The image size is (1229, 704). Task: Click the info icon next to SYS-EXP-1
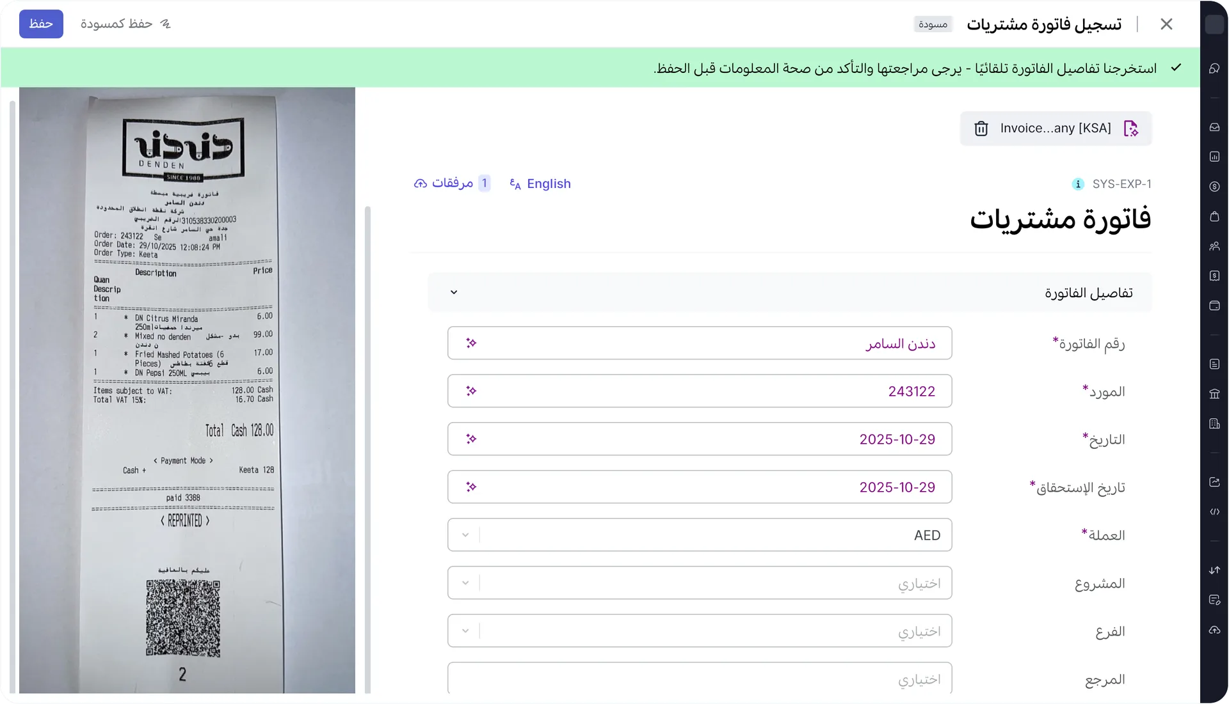click(1077, 184)
